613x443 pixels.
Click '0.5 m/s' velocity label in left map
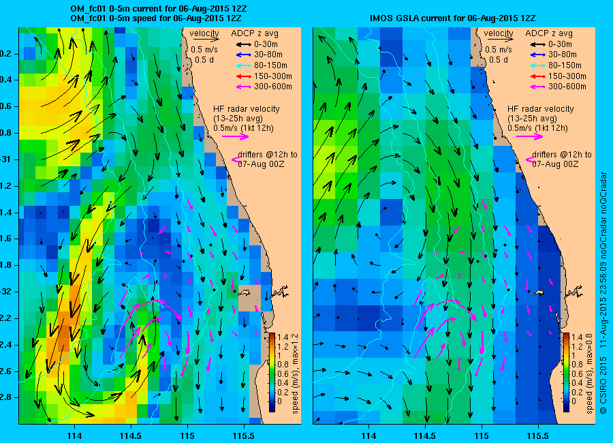(204, 50)
